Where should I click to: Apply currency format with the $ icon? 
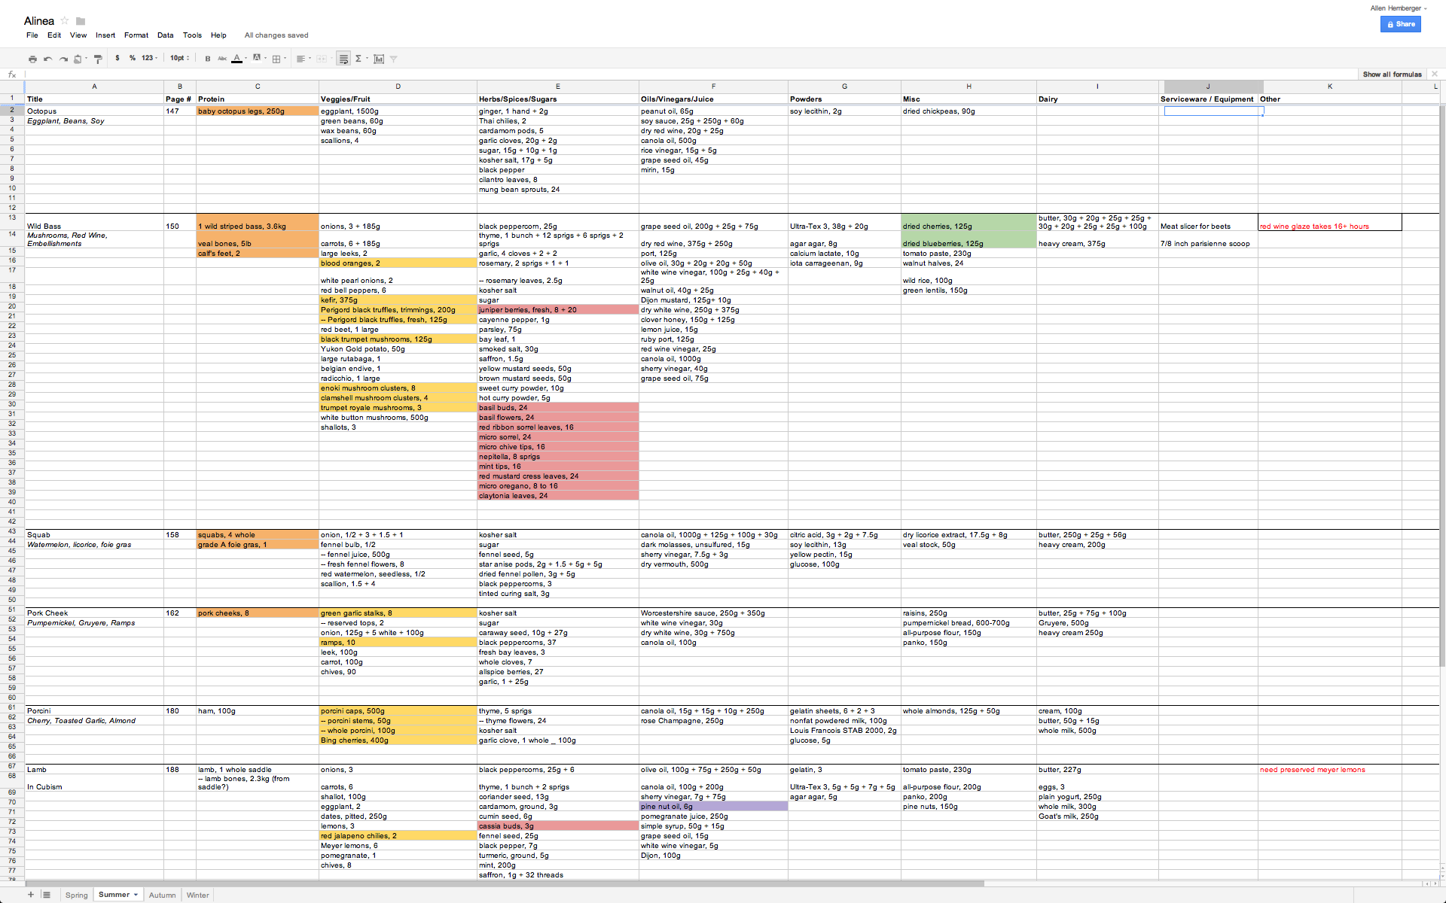[117, 58]
